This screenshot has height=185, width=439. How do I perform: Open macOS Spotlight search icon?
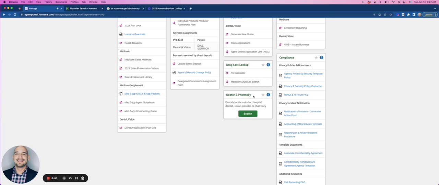(399, 2)
